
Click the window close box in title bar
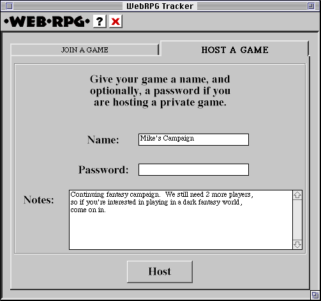(x=9, y=6)
